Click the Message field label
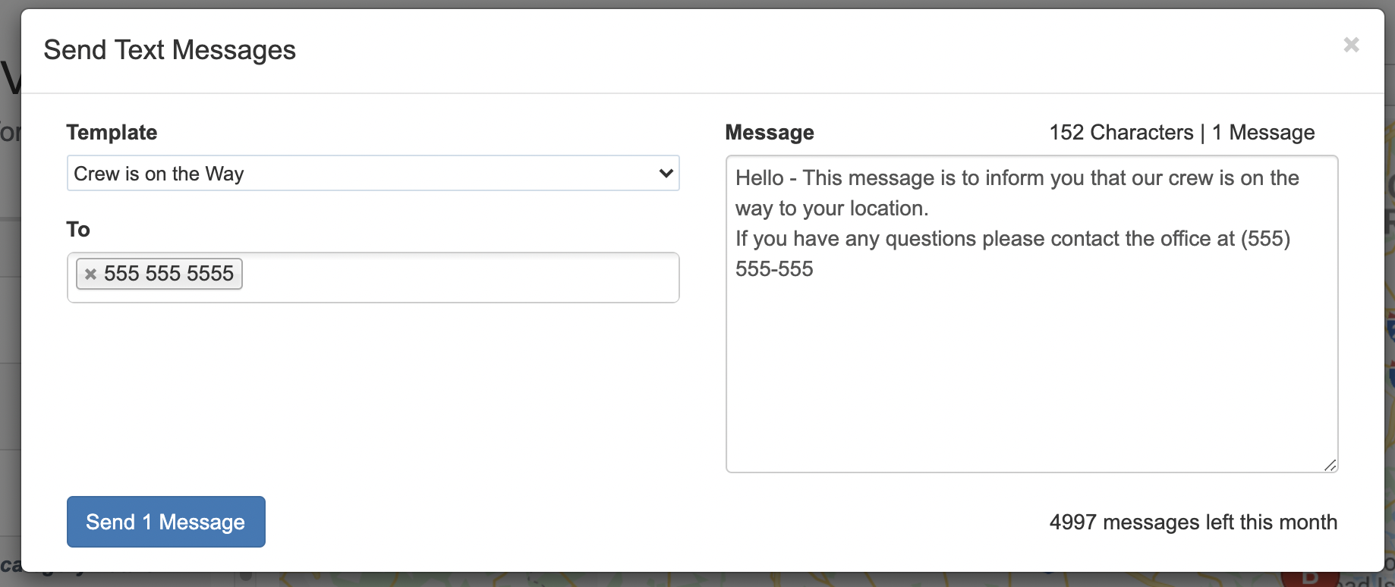 pyautogui.click(x=769, y=133)
